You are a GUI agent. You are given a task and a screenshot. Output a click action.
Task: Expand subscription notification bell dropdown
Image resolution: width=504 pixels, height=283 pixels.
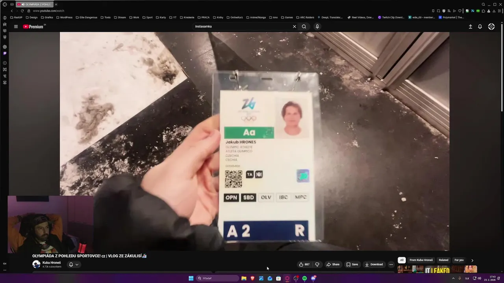(x=74, y=265)
